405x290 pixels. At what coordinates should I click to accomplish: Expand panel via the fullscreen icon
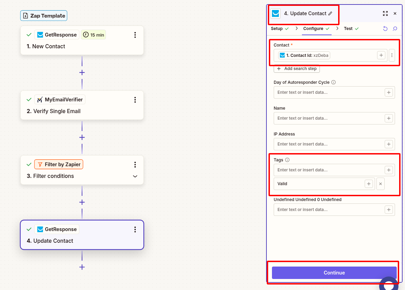pyautogui.click(x=385, y=13)
